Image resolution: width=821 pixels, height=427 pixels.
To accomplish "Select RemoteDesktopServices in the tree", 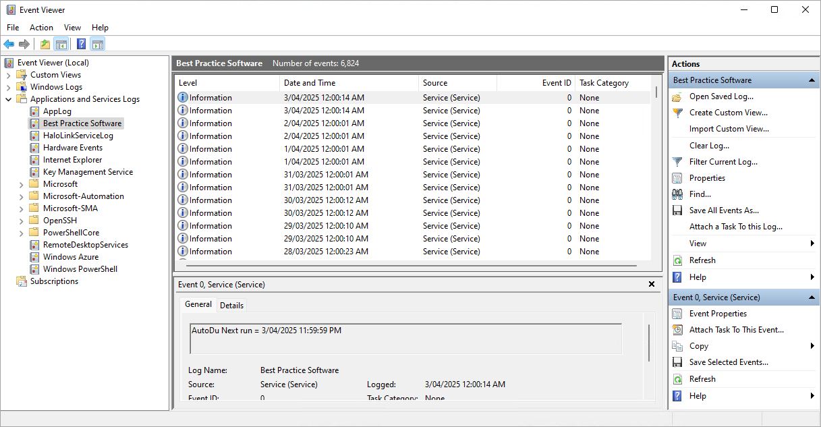I will click(x=86, y=245).
